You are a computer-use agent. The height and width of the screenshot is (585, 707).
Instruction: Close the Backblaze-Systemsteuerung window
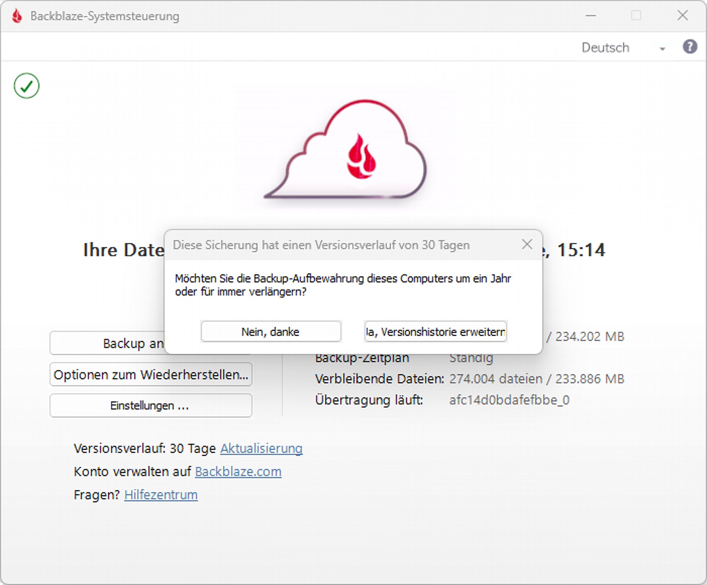(683, 16)
